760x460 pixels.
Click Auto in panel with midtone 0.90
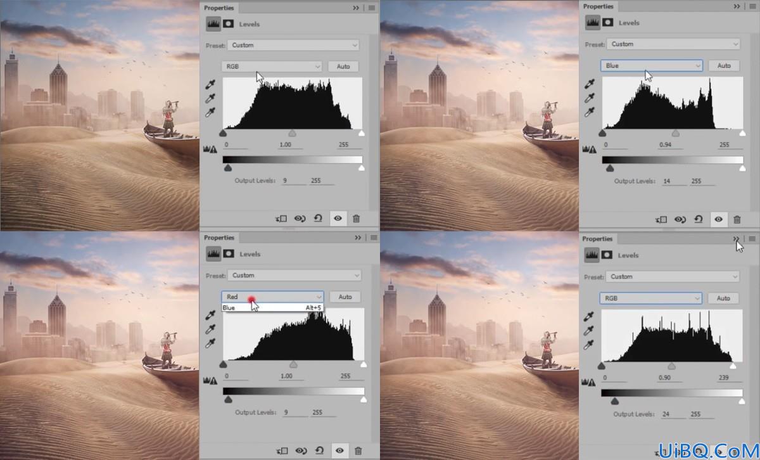point(724,298)
